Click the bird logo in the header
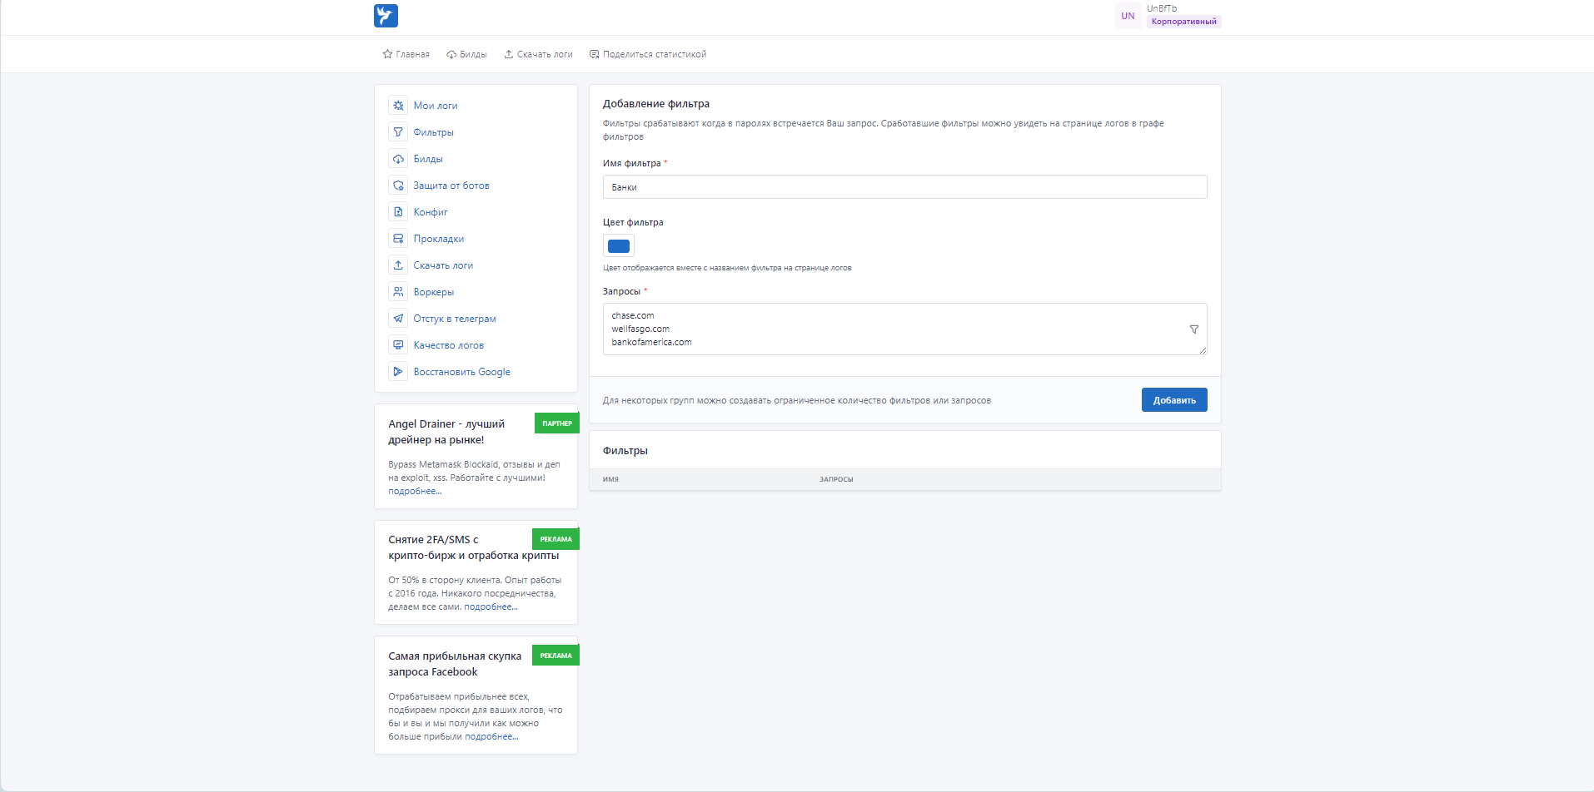1594x792 pixels. click(x=386, y=16)
